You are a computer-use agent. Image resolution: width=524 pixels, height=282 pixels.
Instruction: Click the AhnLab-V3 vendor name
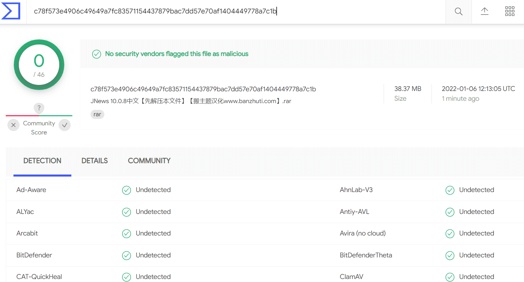click(x=356, y=190)
